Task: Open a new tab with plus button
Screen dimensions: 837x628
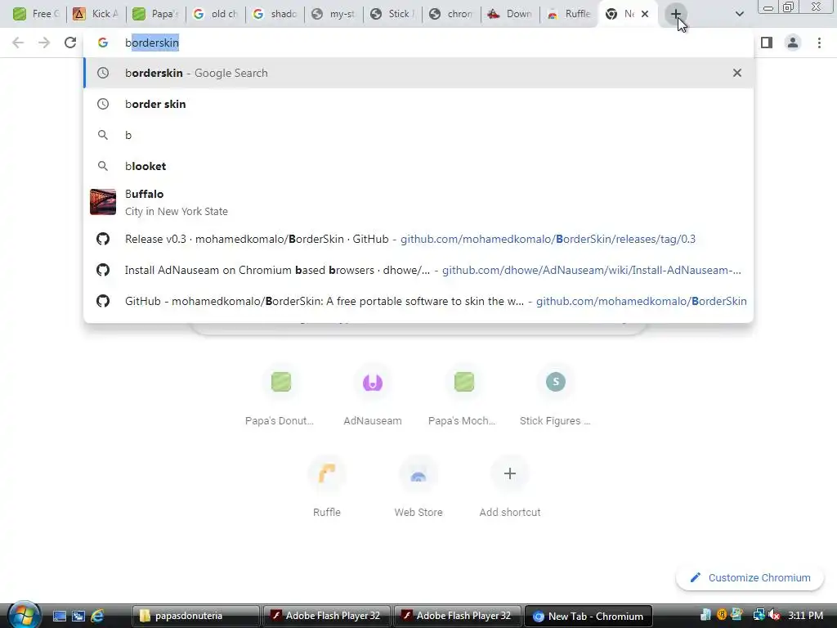Action: coord(676,14)
